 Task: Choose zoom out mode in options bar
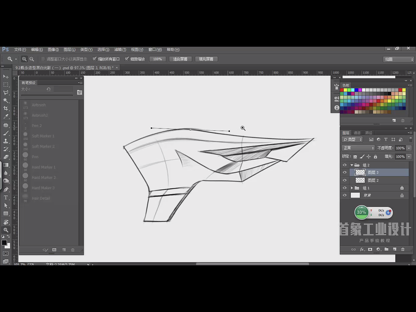(x=32, y=59)
